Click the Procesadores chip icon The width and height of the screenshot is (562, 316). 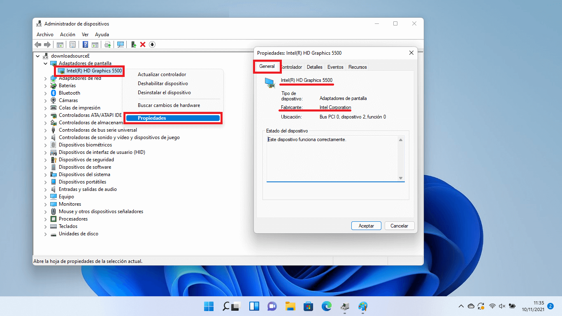click(53, 219)
